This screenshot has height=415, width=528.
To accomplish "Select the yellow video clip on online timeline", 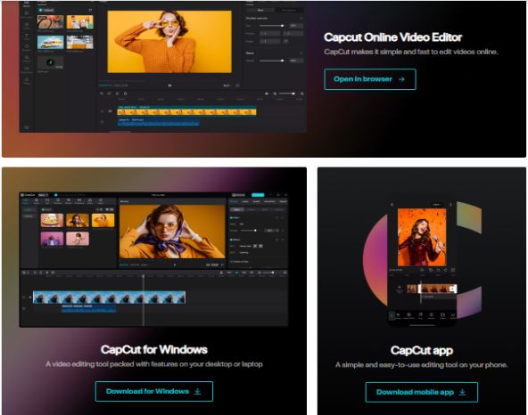I will point(187,110).
